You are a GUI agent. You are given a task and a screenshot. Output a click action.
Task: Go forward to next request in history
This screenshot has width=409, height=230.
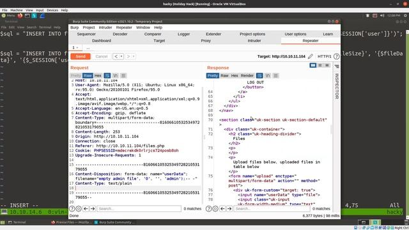click(x=128, y=56)
